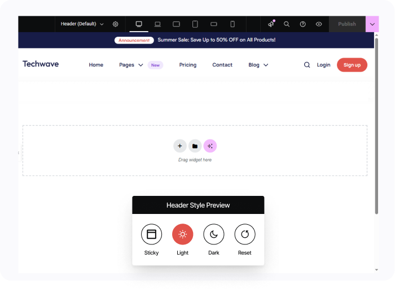Click the add widget plus button
Image resolution: width=395 pixels, height=293 pixels.
pyautogui.click(x=179, y=146)
